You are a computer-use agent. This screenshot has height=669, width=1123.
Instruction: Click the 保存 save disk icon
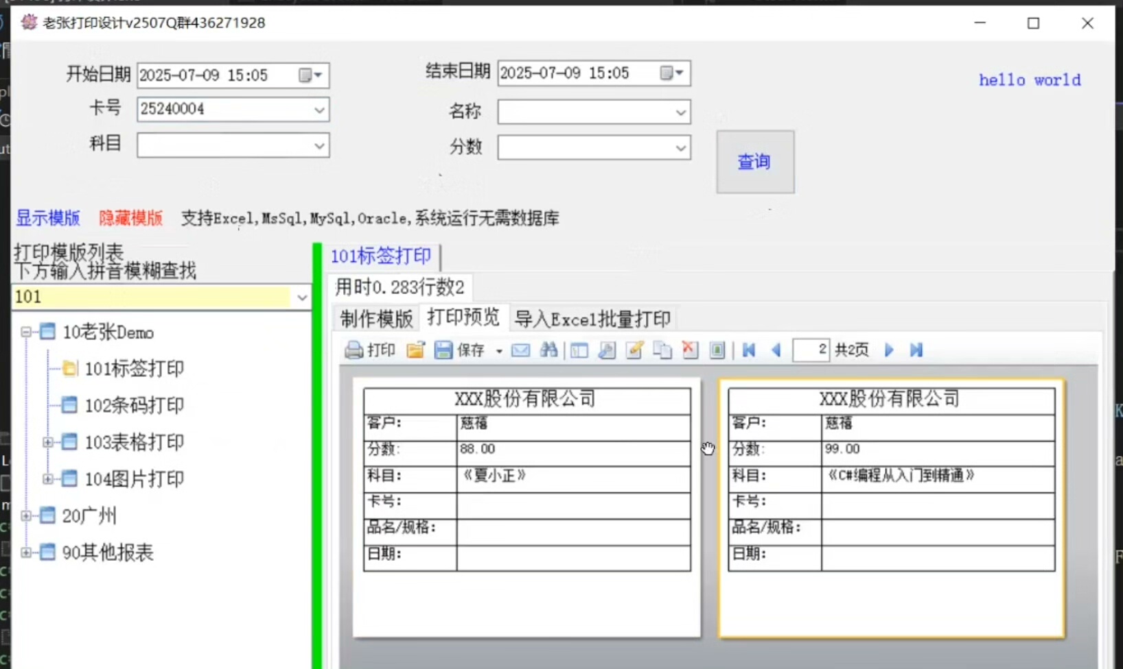coord(443,350)
